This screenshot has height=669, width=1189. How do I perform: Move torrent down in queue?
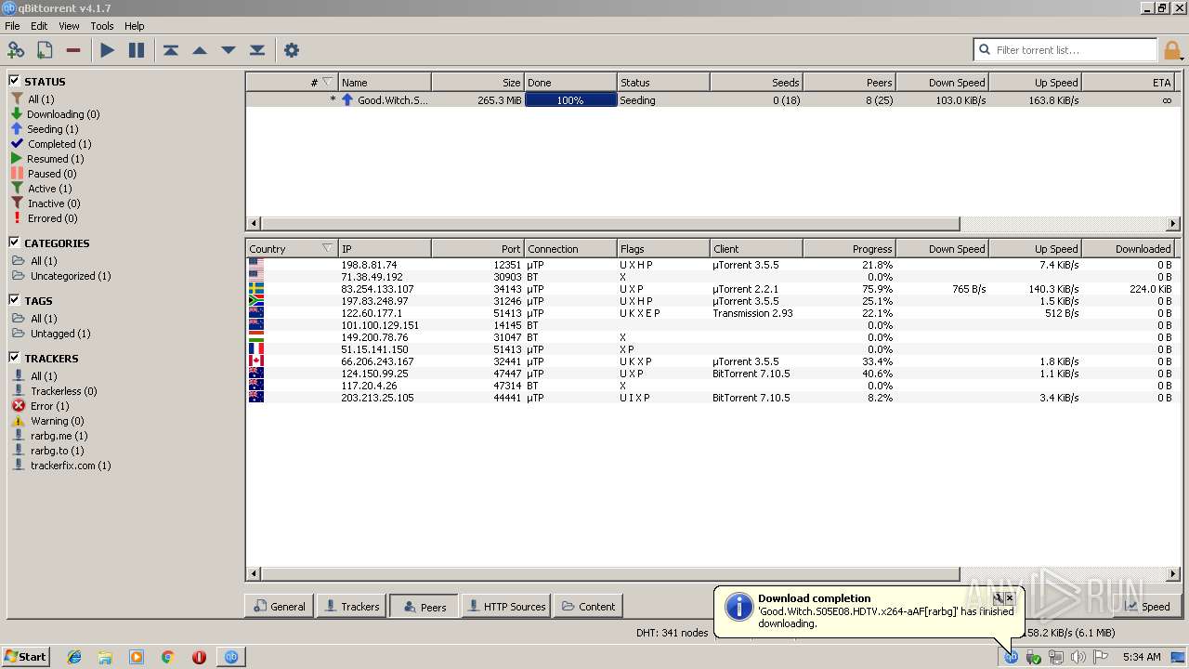[229, 50]
